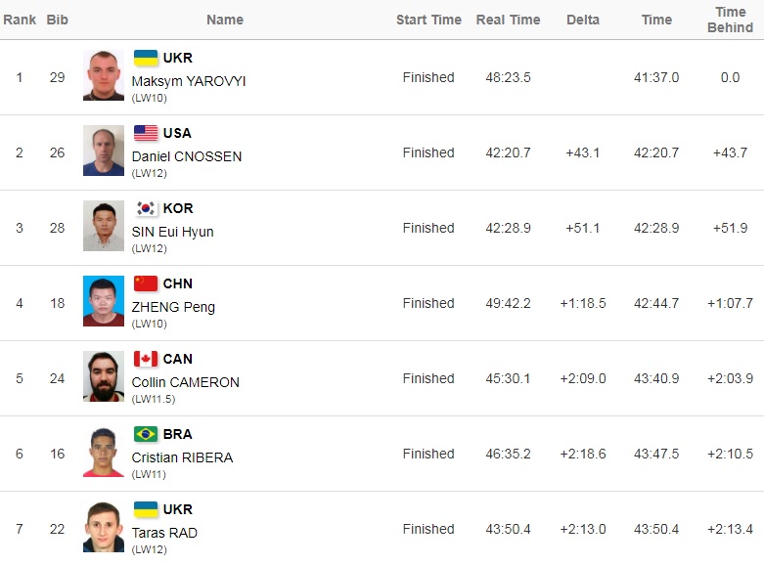Image resolution: width=764 pixels, height=565 pixels.
Task: Sort by the Time Behind column header
Action: pos(730,20)
